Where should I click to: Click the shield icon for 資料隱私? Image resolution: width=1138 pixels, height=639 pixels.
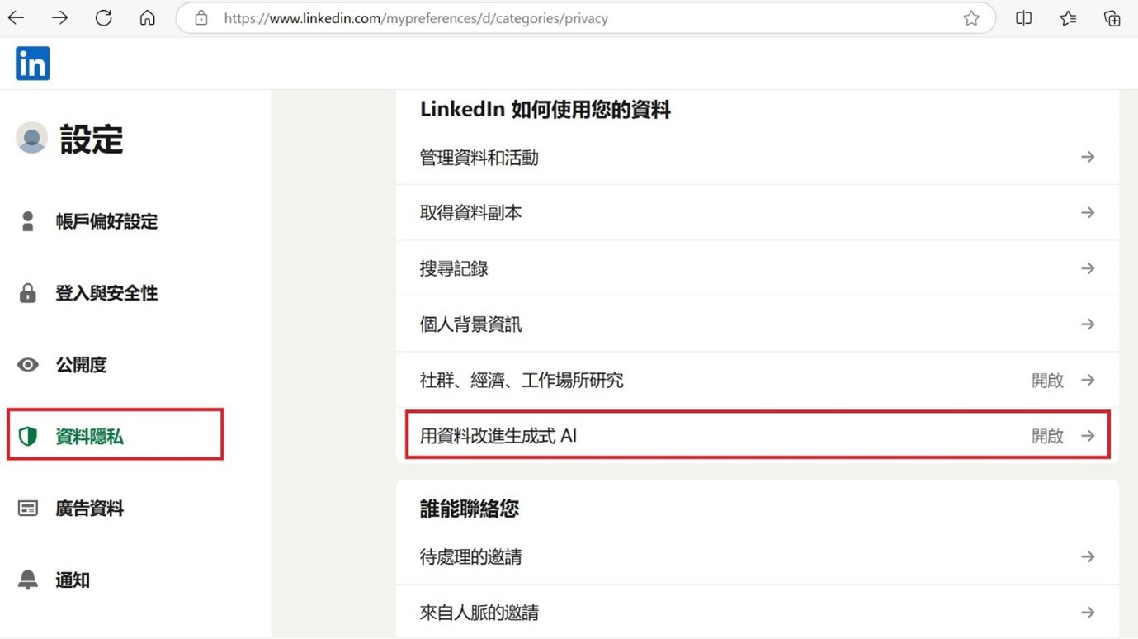(27, 436)
